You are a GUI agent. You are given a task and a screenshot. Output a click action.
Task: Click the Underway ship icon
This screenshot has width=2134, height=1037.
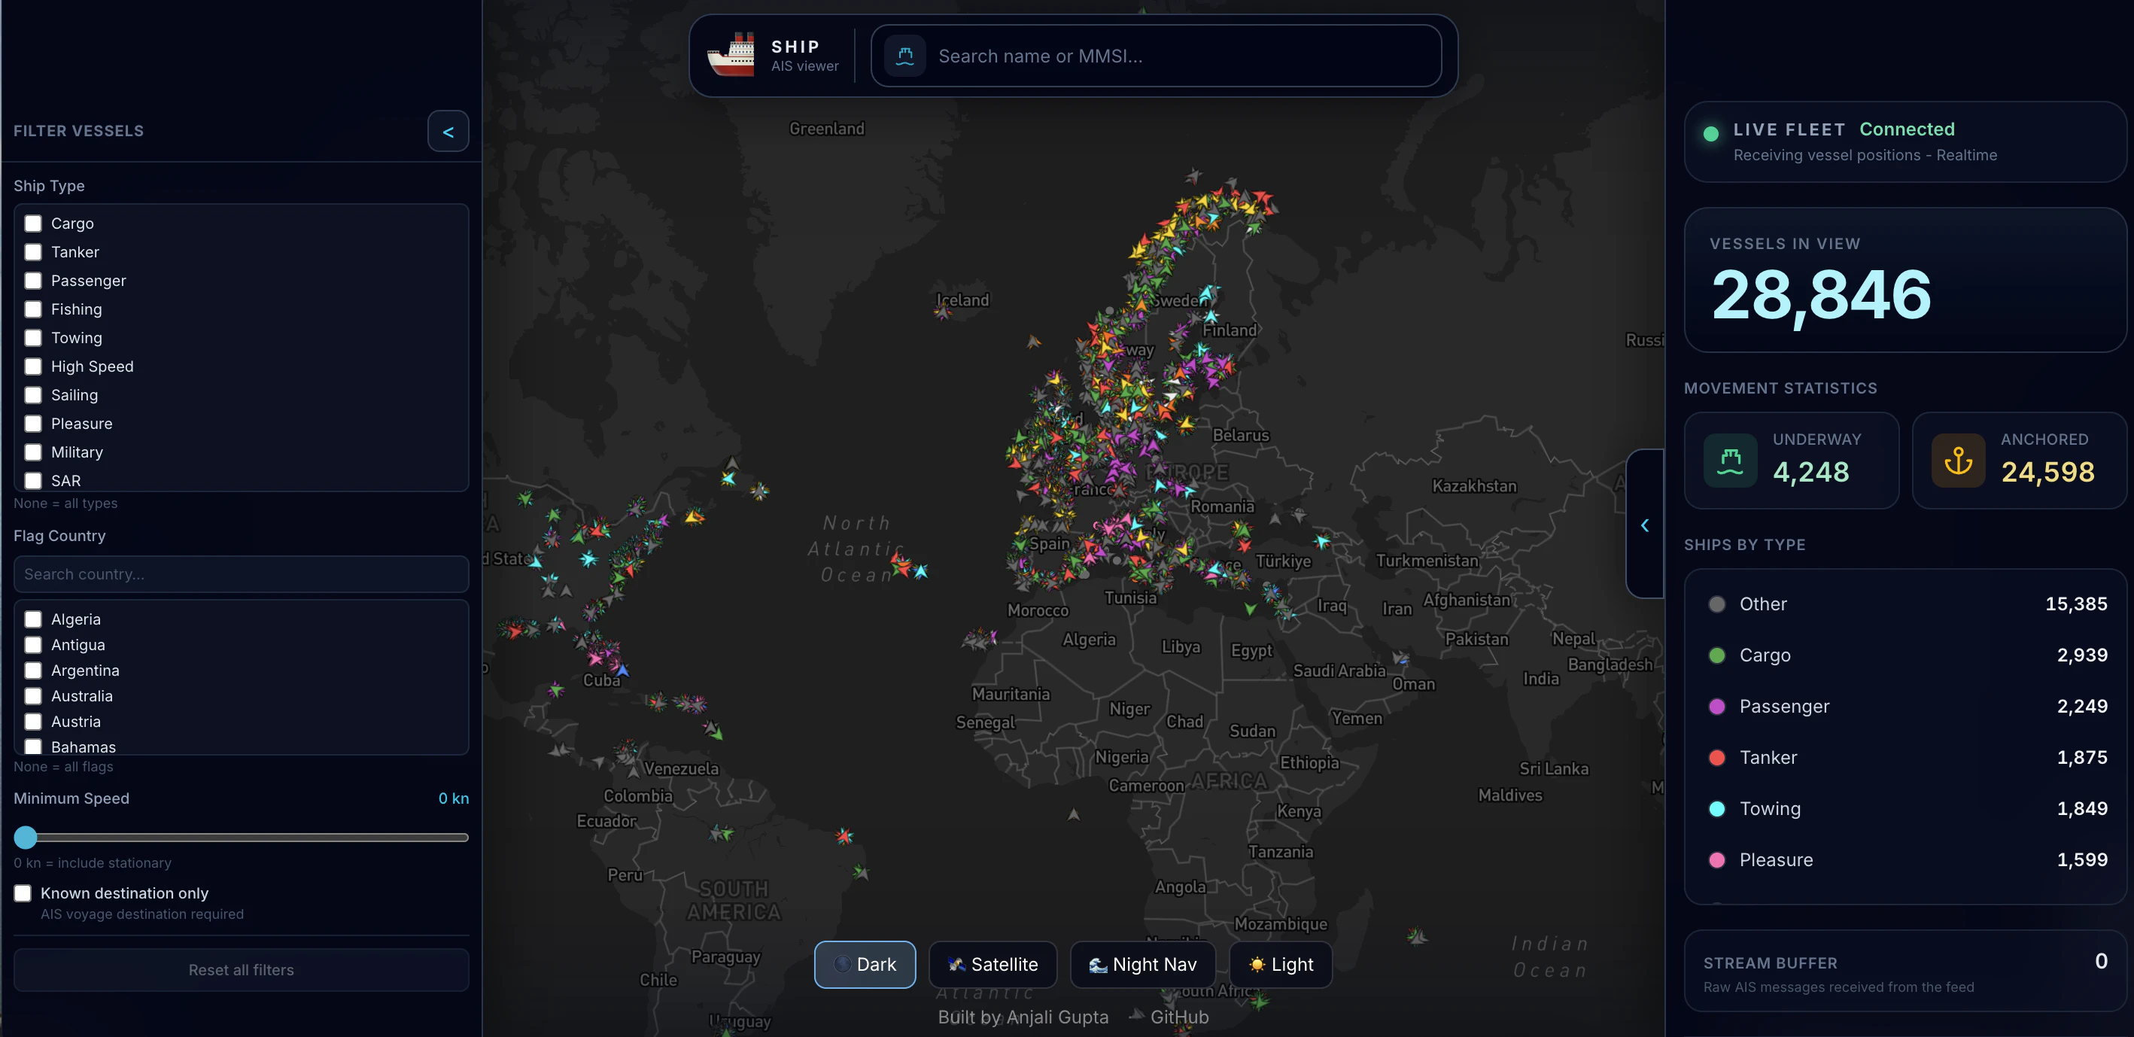point(1730,461)
